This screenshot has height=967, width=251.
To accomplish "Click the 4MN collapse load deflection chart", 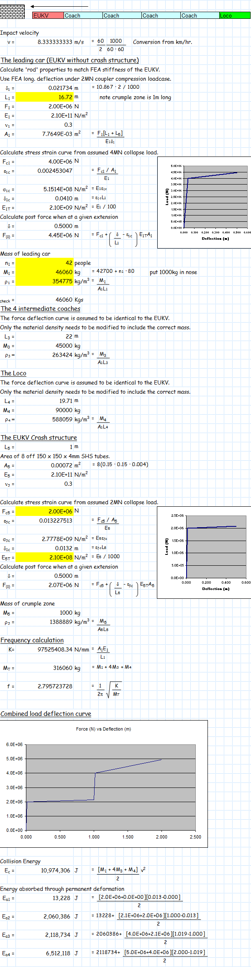I will tap(205, 203).
